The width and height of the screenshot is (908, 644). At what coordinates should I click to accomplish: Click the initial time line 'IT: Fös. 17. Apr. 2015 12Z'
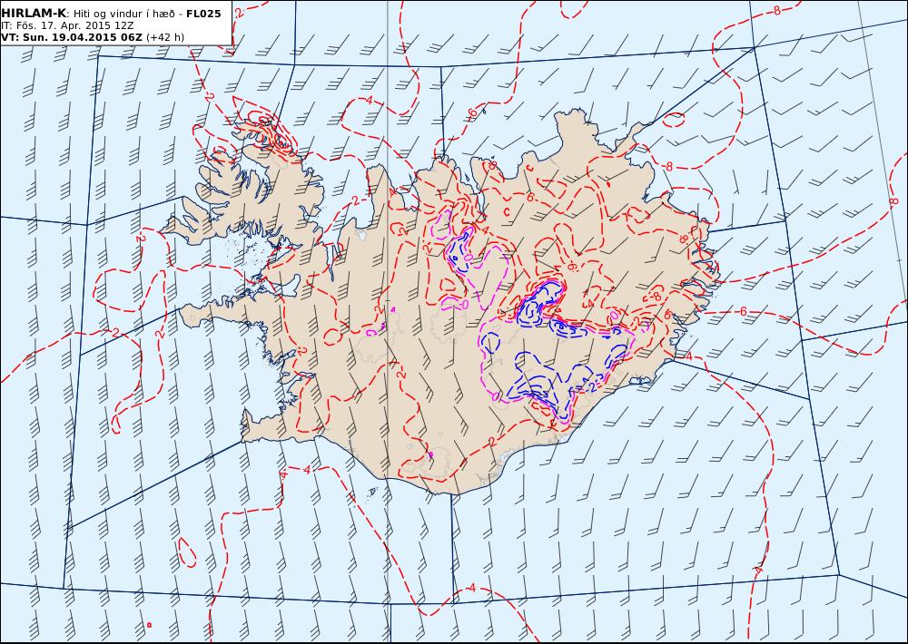point(67,26)
